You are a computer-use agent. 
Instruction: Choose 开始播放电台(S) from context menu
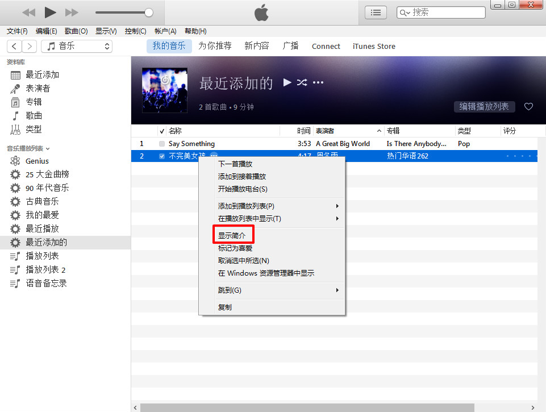pos(272,189)
